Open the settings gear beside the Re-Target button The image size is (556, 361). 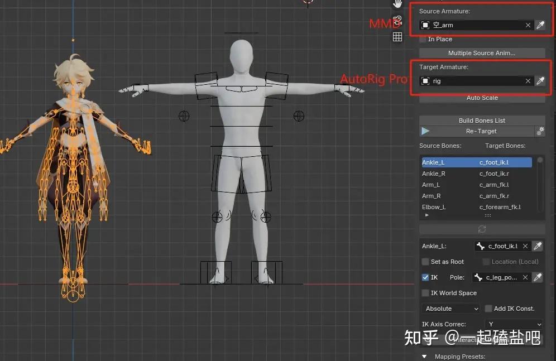click(x=540, y=131)
